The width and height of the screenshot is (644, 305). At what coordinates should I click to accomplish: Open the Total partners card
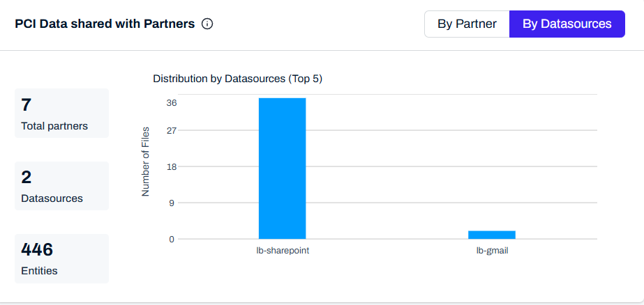62,114
